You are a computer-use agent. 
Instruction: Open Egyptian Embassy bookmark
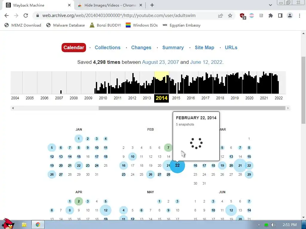181,25
